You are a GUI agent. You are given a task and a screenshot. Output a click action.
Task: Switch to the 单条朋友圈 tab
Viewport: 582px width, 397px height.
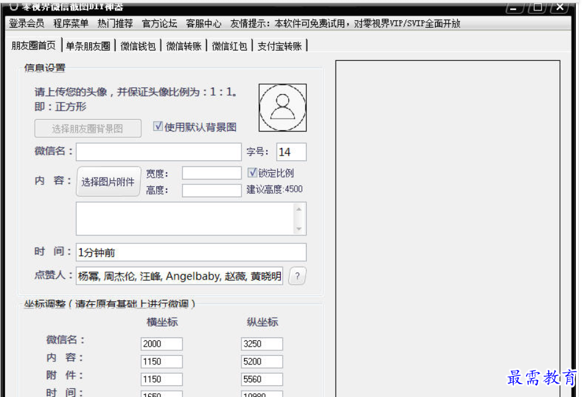88,46
